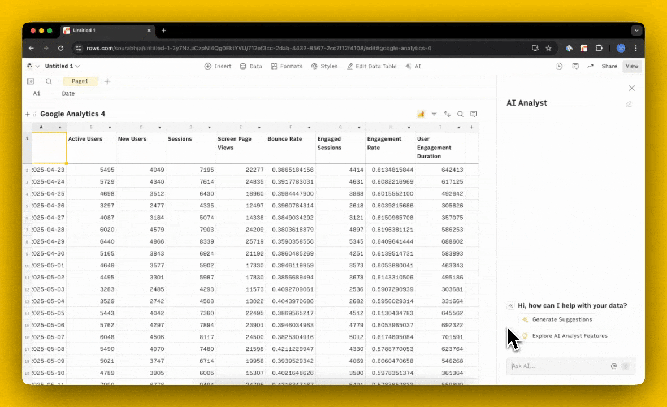Screen dimensions: 667x407
Task: Click the A1 cell reference box
Action: pos(37,94)
